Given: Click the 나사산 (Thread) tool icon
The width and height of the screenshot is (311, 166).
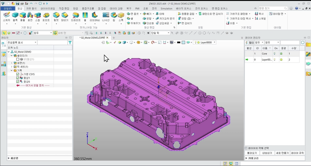Looking at the screenshot, I should tap(106, 15).
